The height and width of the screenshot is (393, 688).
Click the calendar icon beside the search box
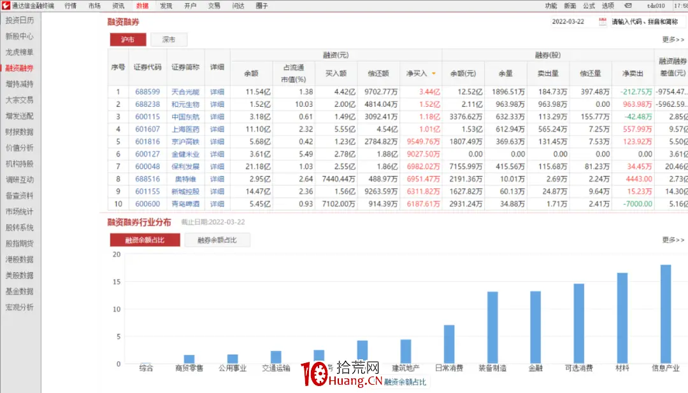click(601, 21)
